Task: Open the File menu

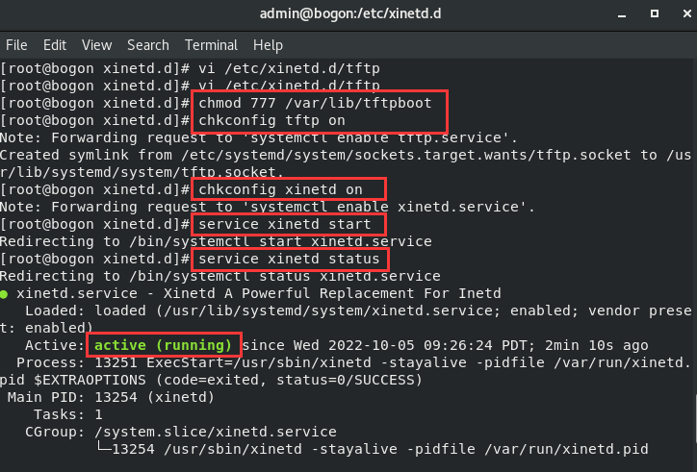Action: [x=16, y=45]
